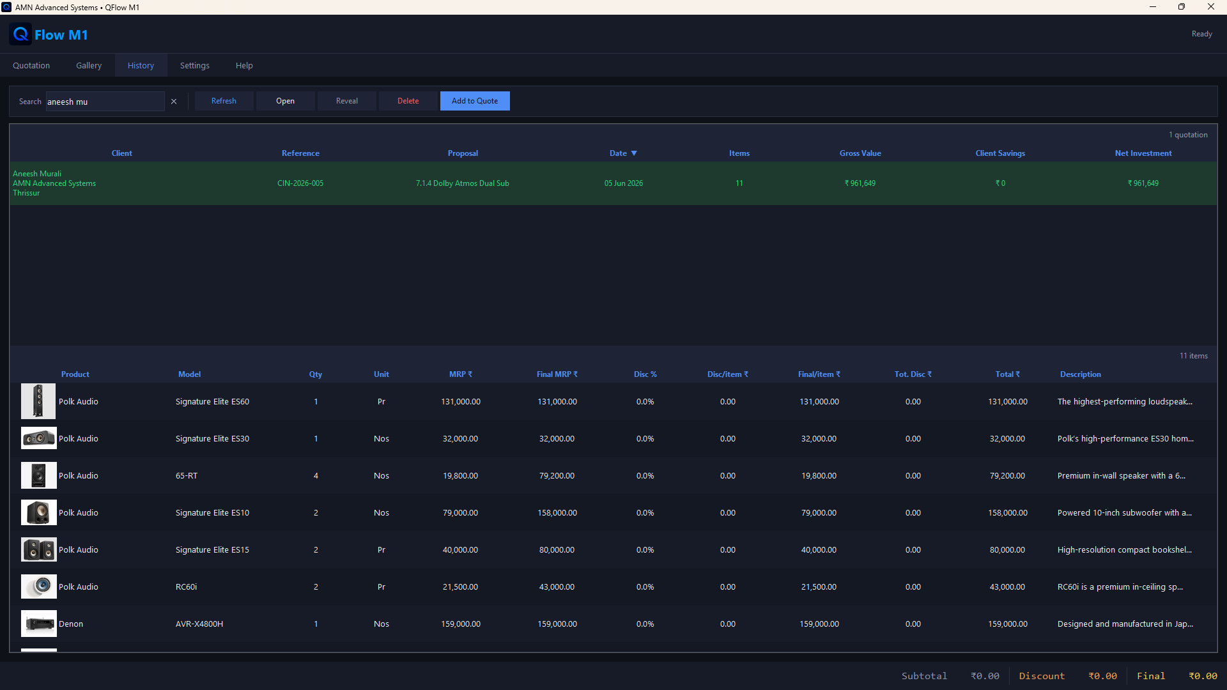Click the Signature Elite ES30 center speaker thumbnail

(x=38, y=438)
